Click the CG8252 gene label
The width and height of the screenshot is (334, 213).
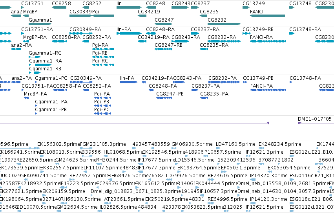(x=92, y=4)
